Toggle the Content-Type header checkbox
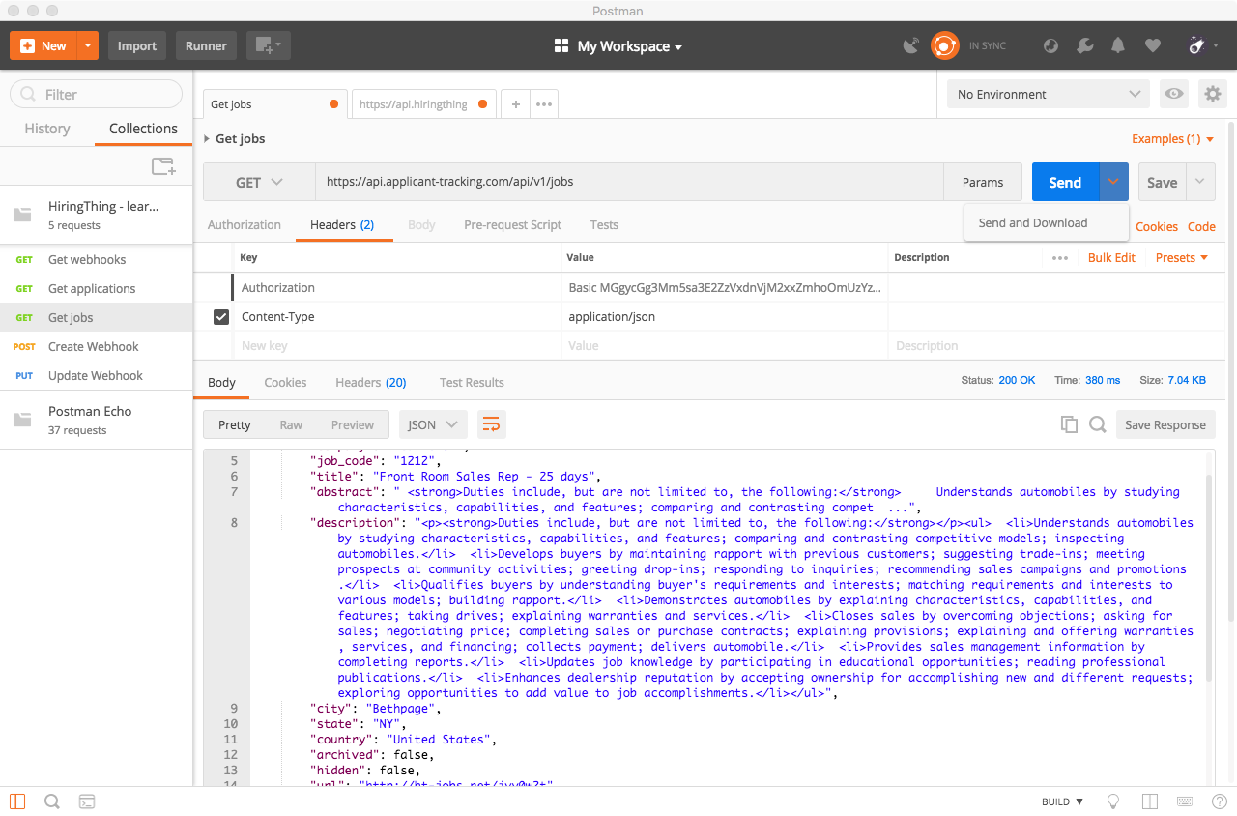This screenshot has height=816, width=1237. coord(221,316)
